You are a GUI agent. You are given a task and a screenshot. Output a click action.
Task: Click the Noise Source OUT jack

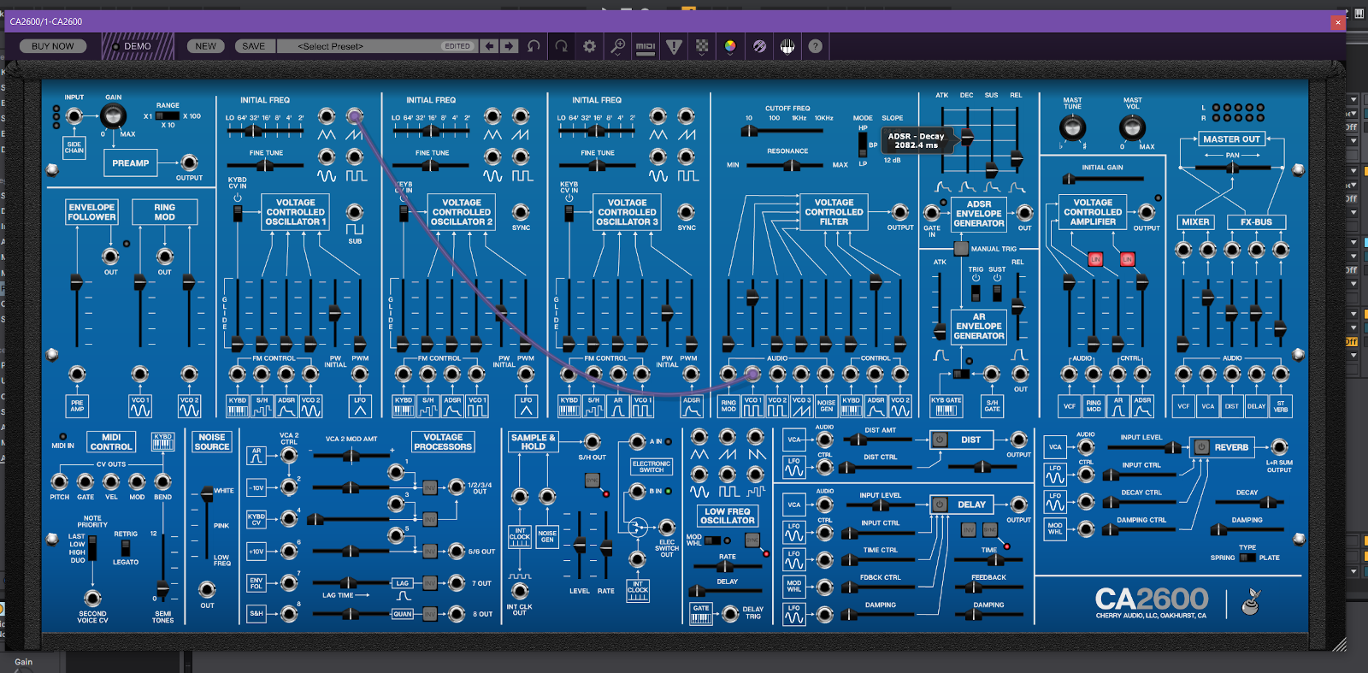click(x=207, y=589)
